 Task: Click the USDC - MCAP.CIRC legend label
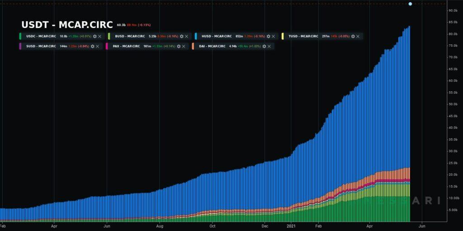[x=41, y=36]
